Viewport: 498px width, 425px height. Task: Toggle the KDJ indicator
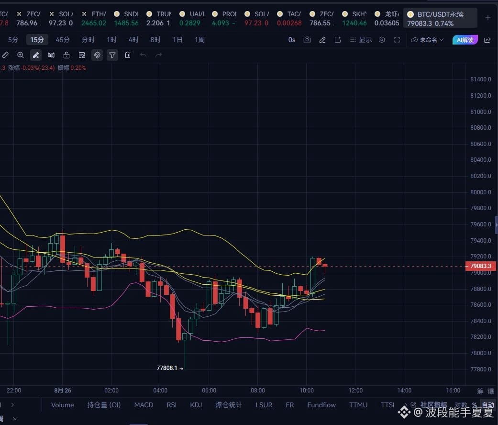tap(196, 405)
